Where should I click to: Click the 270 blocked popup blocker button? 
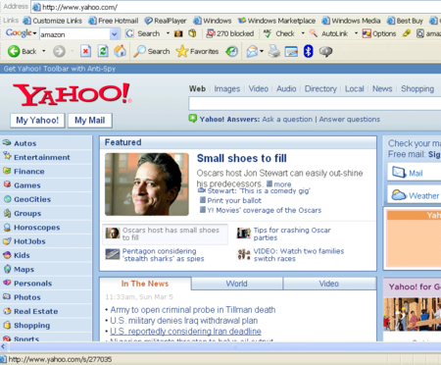pos(230,33)
